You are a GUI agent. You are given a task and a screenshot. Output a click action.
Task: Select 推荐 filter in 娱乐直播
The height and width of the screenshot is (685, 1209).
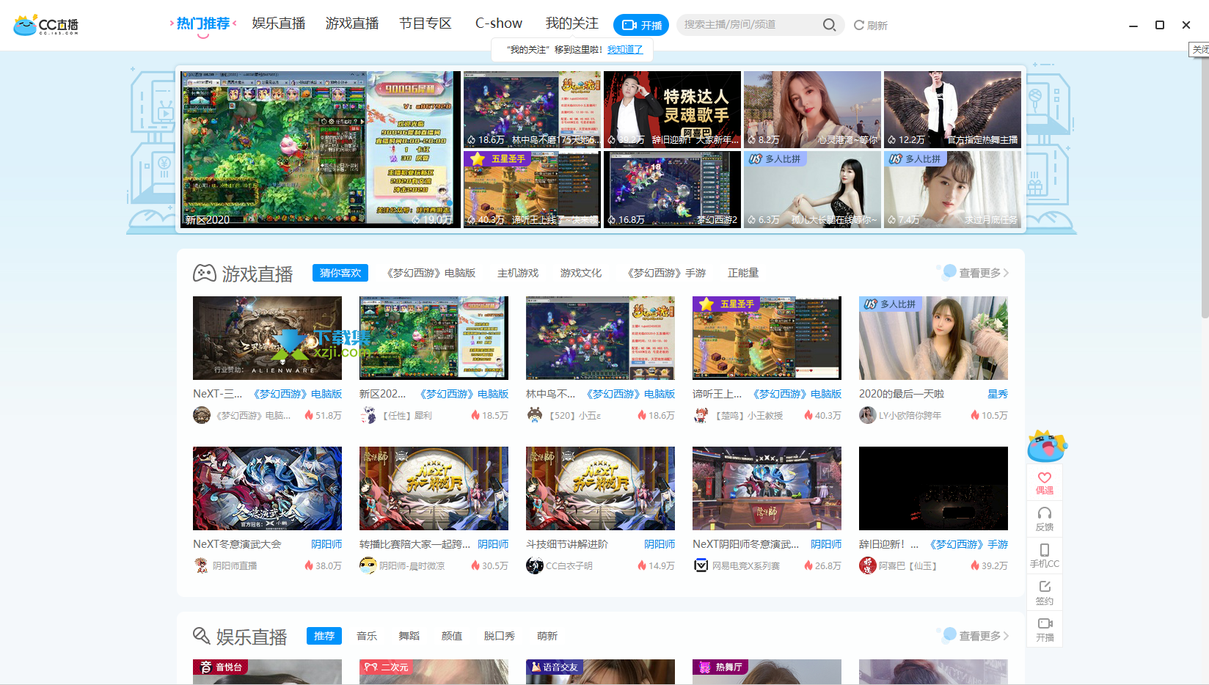pos(324,636)
